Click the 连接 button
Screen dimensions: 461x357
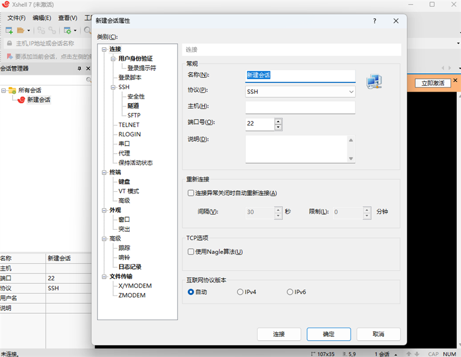point(279,334)
